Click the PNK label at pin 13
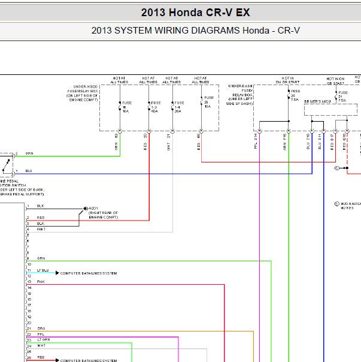 [x=41, y=282]
